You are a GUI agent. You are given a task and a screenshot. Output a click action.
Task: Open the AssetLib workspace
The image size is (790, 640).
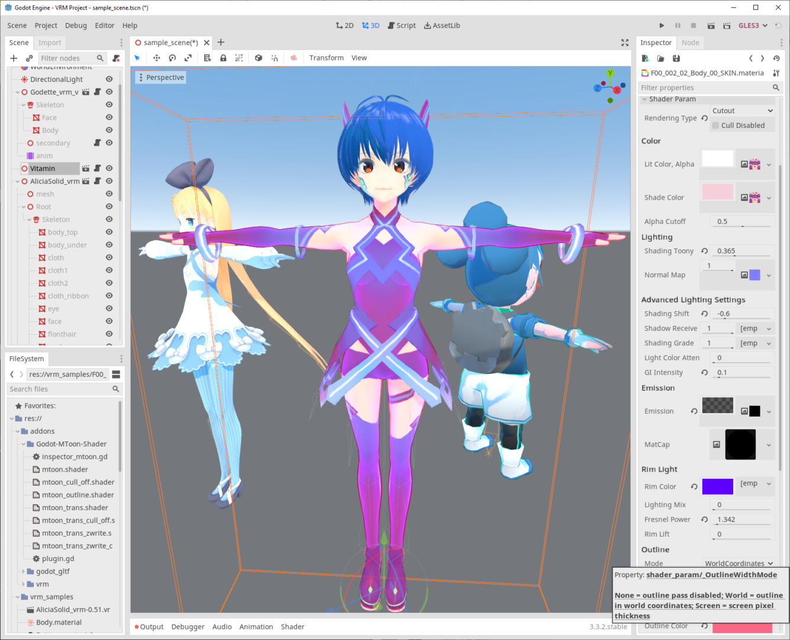[x=442, y=25]
